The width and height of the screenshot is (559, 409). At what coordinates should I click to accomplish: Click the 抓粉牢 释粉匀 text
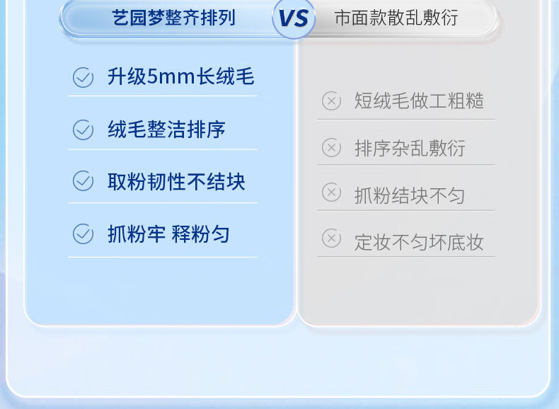click(168, 234)
